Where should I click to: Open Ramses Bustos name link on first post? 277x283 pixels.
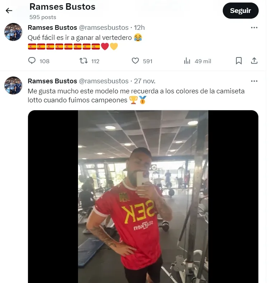(52, 28)
